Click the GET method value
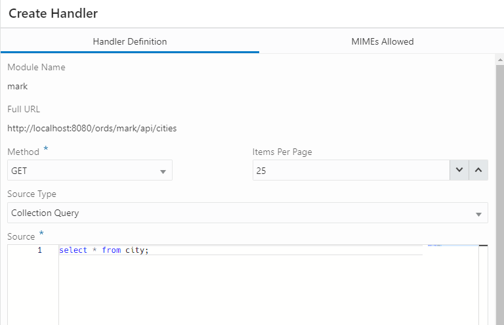 [x=20, y=171]
